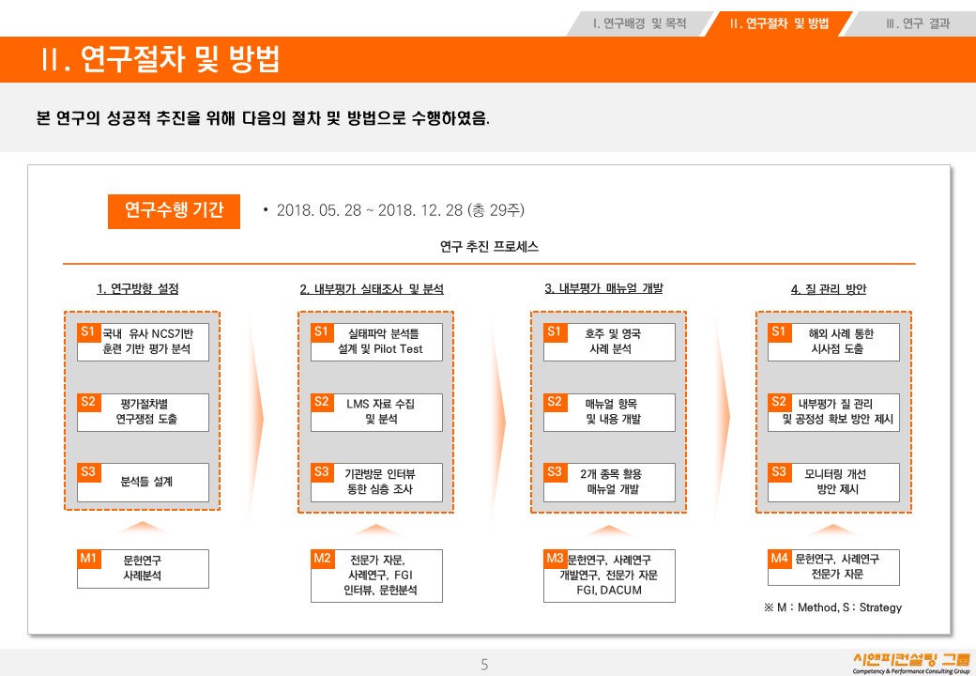Select the Ⅱ. 연구절차 및 방법 tab
The width and height of the screenshot is (976, 676).
(779, 23)
